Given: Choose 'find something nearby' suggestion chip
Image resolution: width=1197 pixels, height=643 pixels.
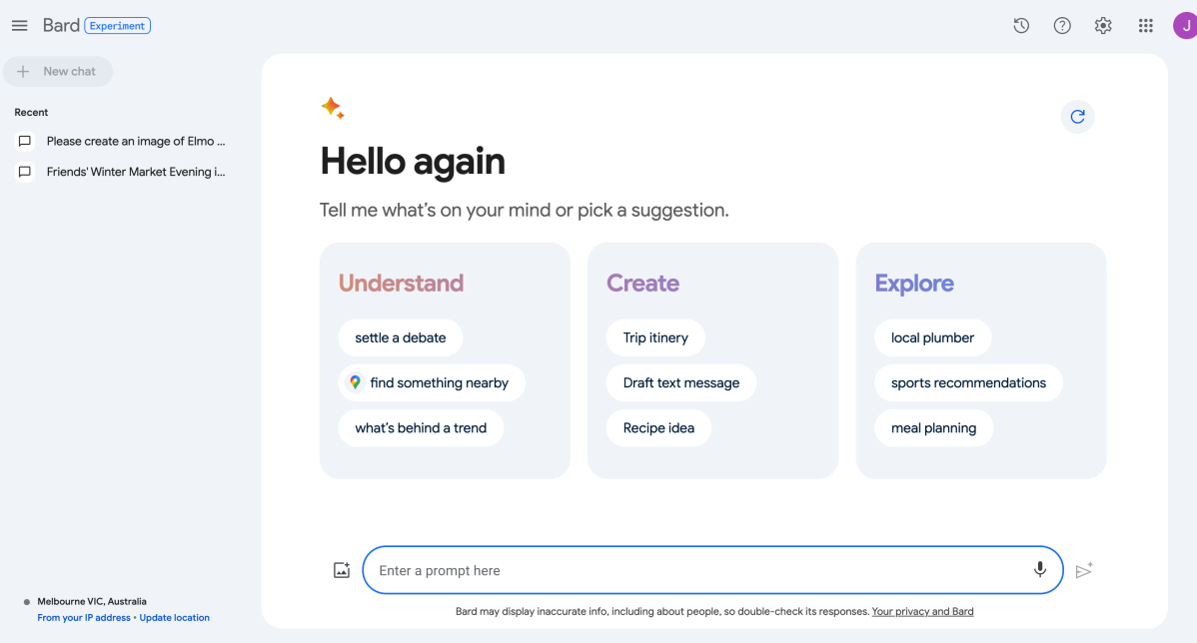Looking at the screenshot, I should tap(432, 382).
